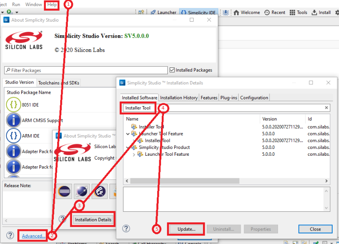Open the Recent items view

275,12
